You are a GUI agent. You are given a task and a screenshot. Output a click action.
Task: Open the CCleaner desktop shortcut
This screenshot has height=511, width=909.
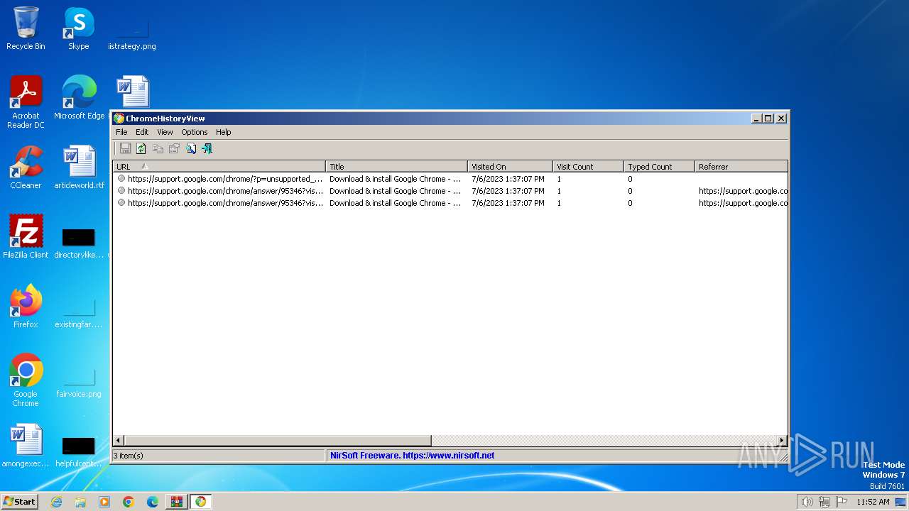pyautogui.click(x=26, y=167)
